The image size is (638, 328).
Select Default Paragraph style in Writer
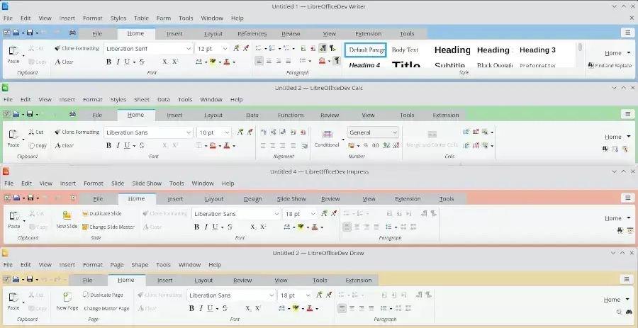tap(365, 50)
